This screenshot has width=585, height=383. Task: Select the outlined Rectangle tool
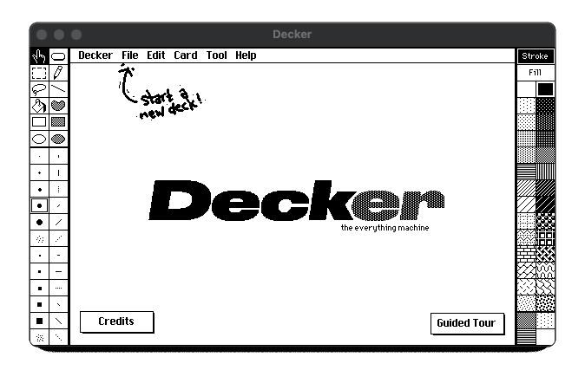39,122
